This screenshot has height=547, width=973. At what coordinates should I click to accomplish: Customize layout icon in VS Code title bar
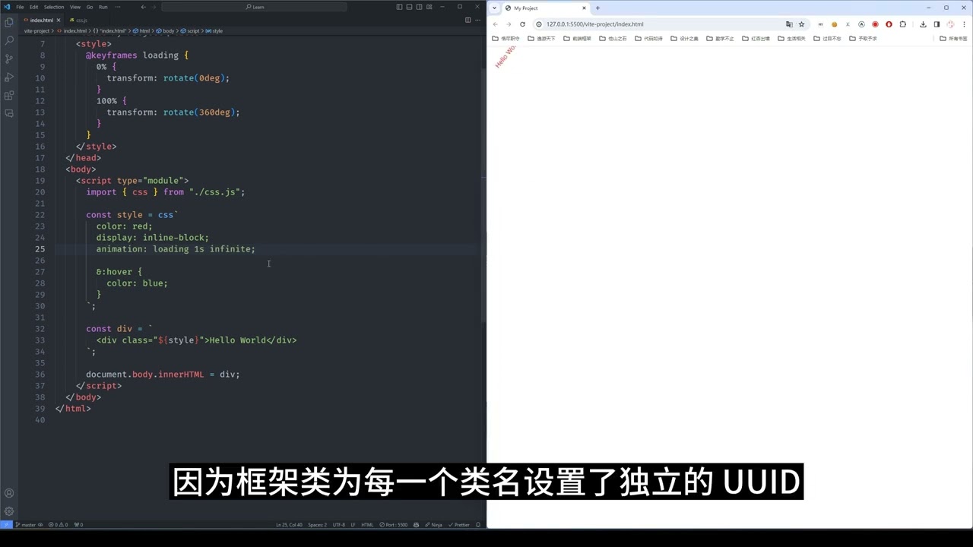tap(428, 7)
